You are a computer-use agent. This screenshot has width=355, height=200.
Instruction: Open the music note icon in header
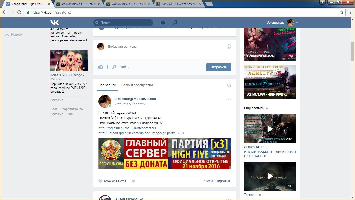(x=175, y=23)
